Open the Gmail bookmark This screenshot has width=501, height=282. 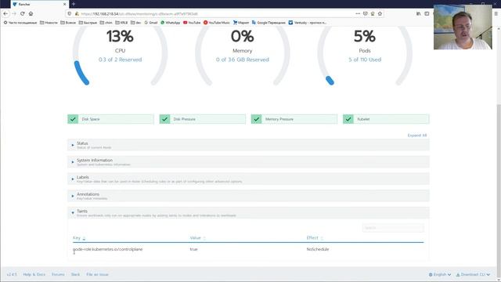tap(151, 23)
